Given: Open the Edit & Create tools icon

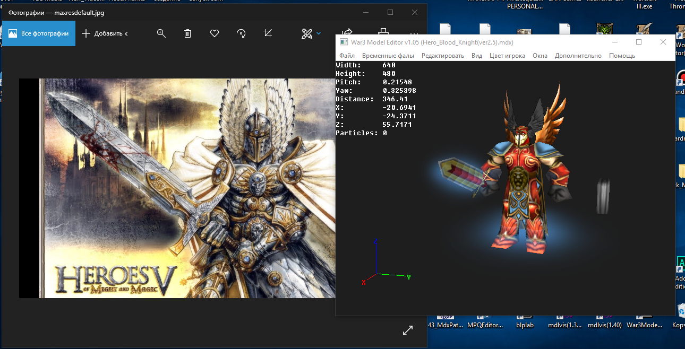Looking at the screenshot, I should 306,33.
